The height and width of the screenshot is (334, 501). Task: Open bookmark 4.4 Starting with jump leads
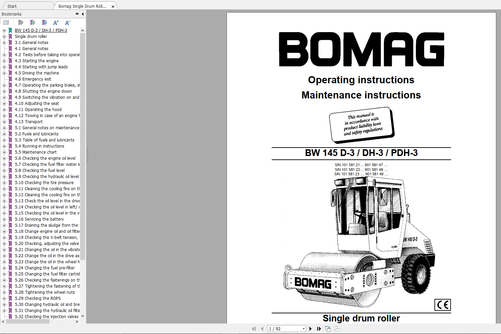point(41,67)
